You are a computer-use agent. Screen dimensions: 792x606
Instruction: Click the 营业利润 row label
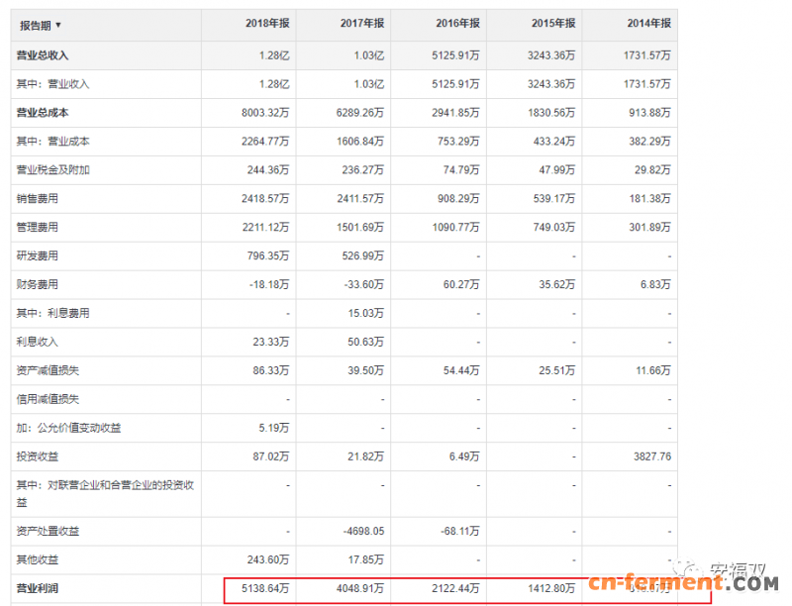pyautogui.click(x=38, y=588)
